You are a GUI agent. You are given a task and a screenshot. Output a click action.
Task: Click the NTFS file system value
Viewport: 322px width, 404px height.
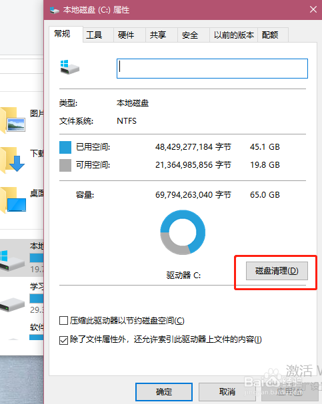point(127,121)
